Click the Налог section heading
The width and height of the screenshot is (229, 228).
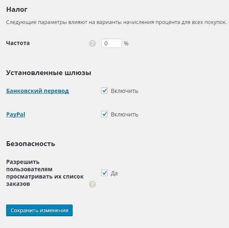(17, 9)
